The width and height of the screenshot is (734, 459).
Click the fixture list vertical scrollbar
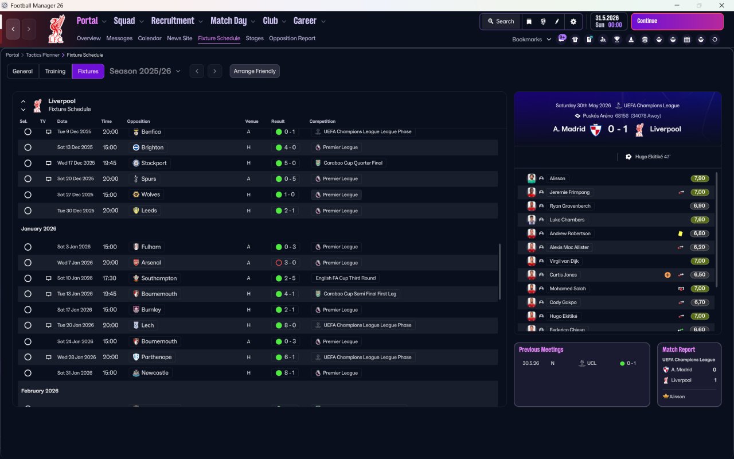coord(501,271)
